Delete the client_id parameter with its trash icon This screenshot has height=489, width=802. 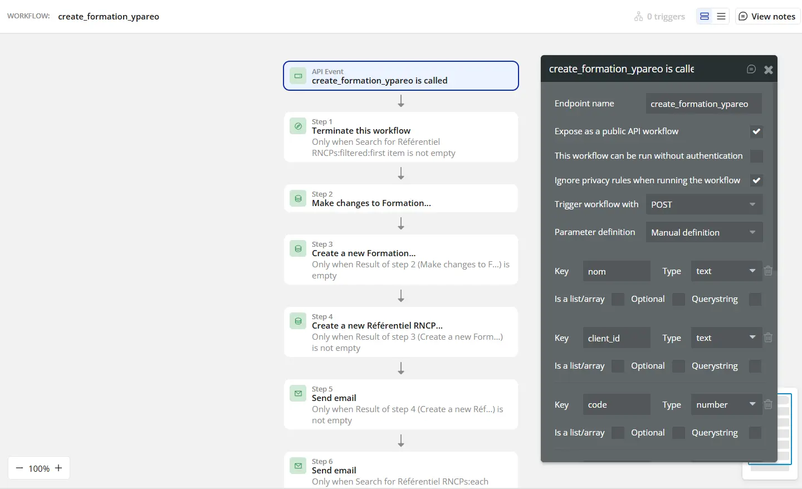769,338
